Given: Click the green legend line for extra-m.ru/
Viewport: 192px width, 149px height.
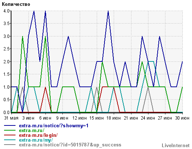Looking at the screenshot, I should [x=10, y=130].
